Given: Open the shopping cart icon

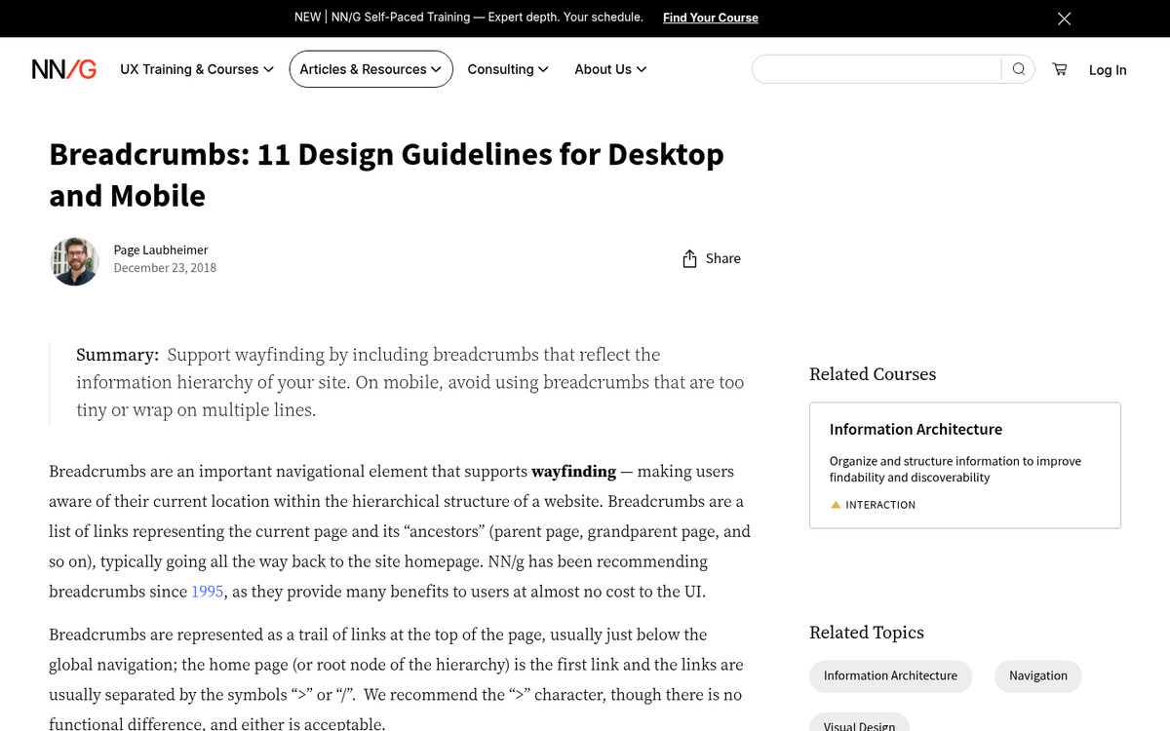Looking at the screenshot, I should click(x=1059, y=68).
